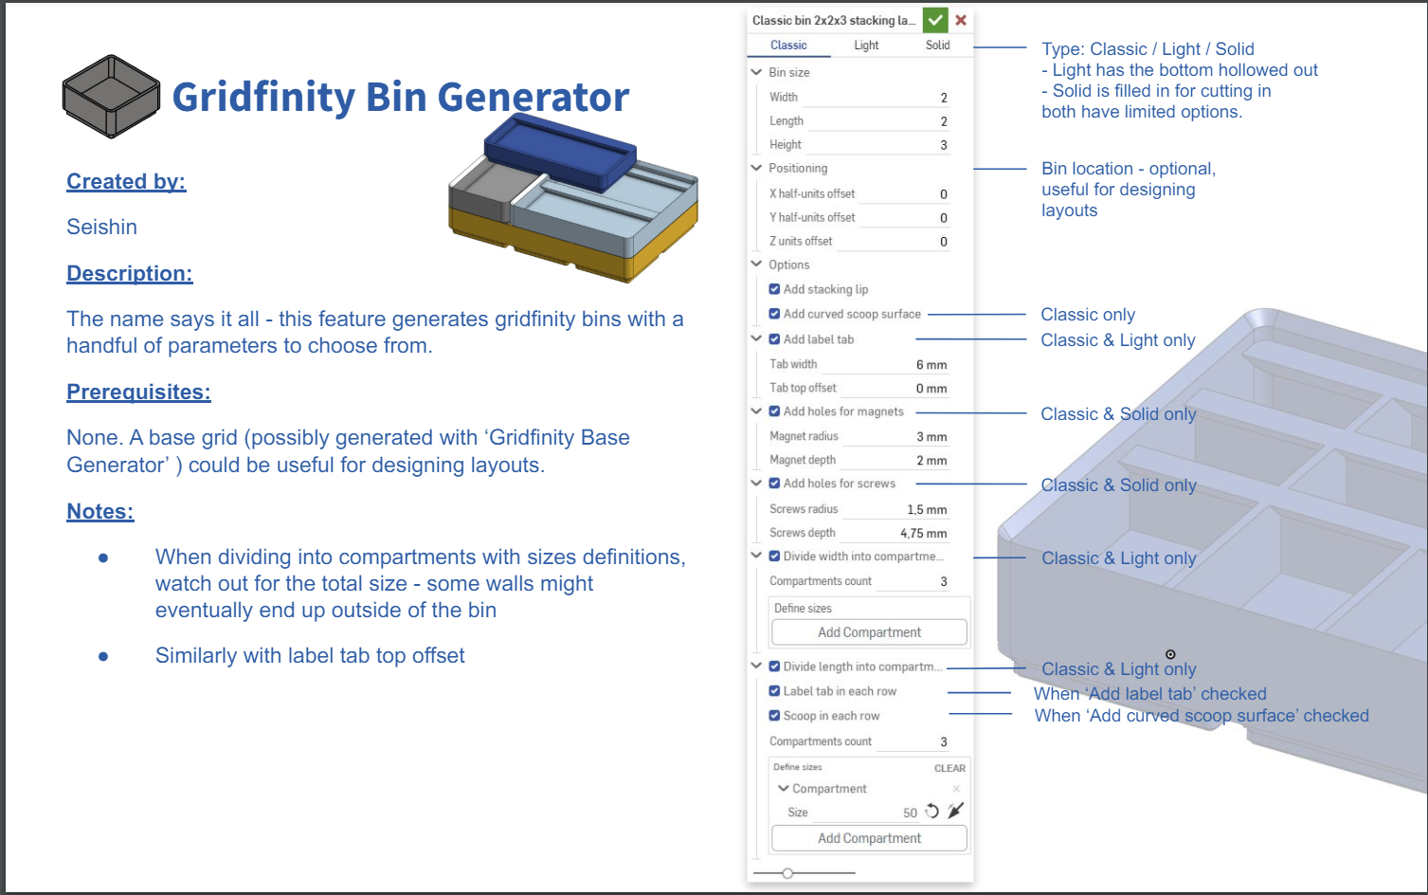Image resolution: width=1428 pixels, height=895 pixels.
Task: Switch to the Classic tab
Action: [x=788, y=46]
